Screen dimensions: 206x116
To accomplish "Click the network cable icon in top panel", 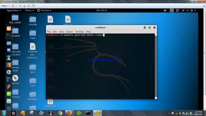I will coord(183,10).
